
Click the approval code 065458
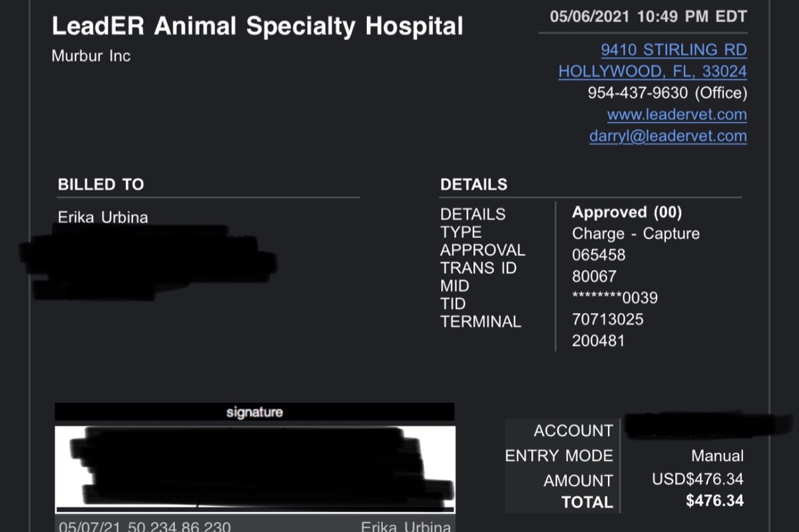[599, 255]
